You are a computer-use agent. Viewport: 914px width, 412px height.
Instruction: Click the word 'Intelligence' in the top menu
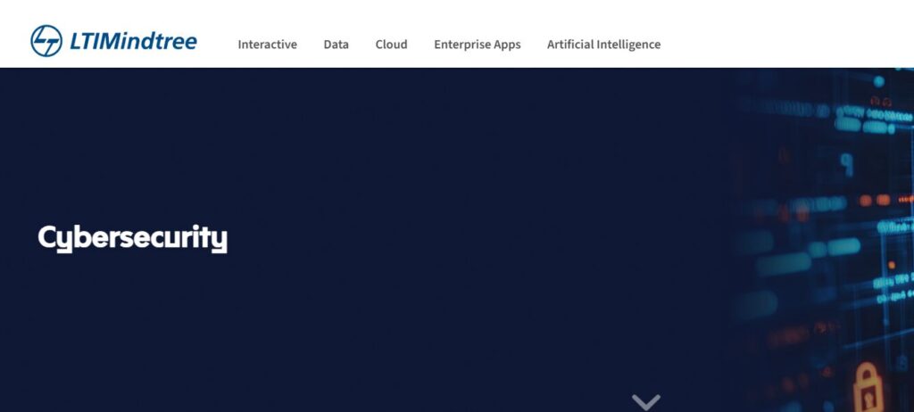(x=631, y=45)
